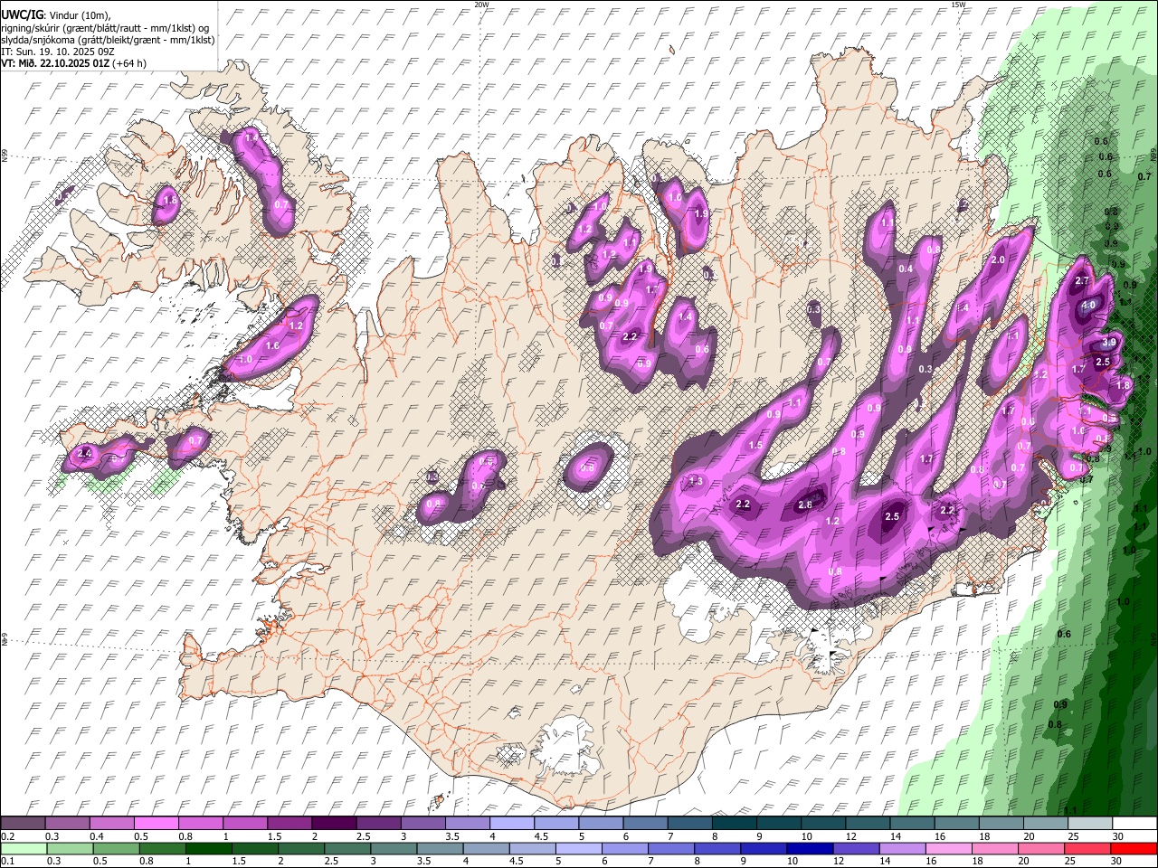Click the '15W' longitude label
This screenshot has height=868, width=1158.
click(x=959, y=5)
